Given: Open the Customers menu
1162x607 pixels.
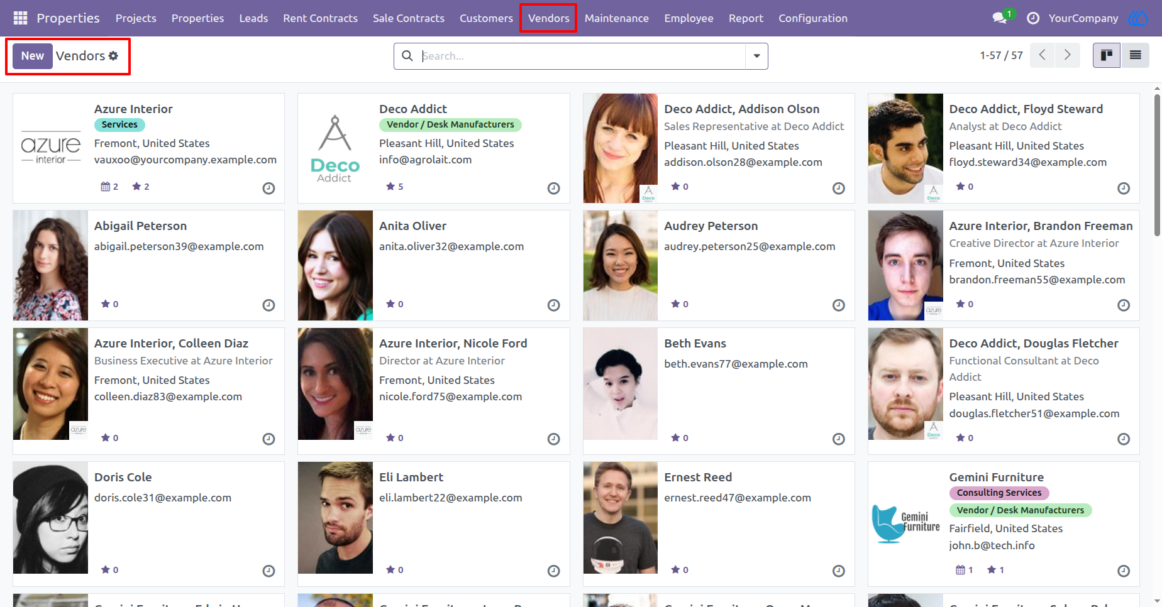Looking at the screenshot, I should tap(486, 18).
